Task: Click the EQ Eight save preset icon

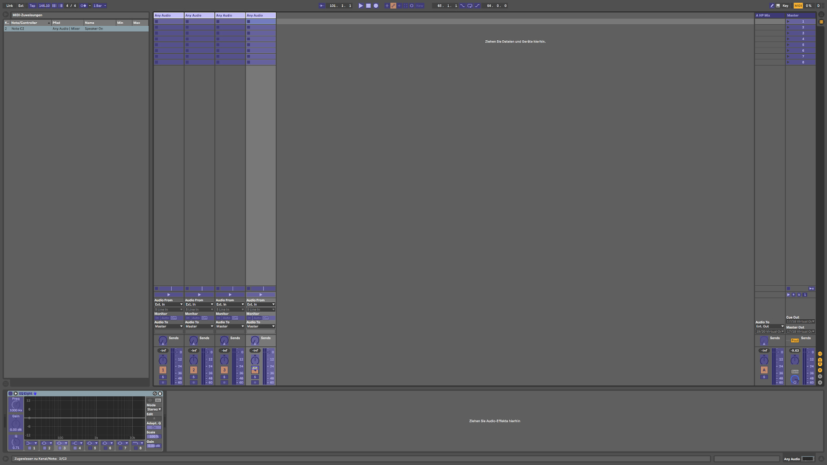Action: tap(160, 394)
